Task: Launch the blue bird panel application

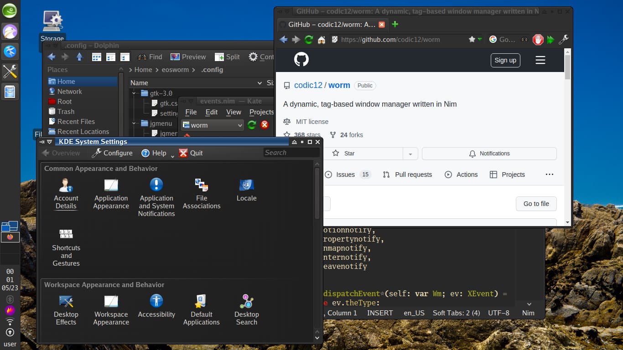Action: 10,51
